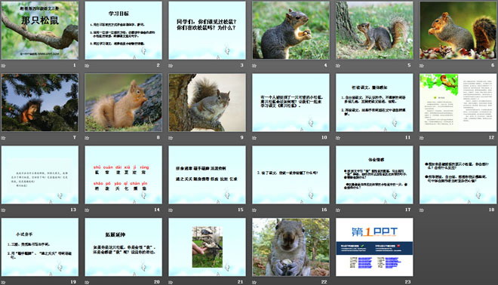Image resolution: width=498 pixels, height=285 pixels.
Task: Click animation star icon under slide 22
Action: (x=254, y=282)
